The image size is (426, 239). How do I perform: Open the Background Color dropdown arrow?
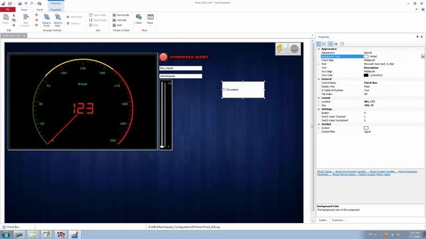click(423, 56)
